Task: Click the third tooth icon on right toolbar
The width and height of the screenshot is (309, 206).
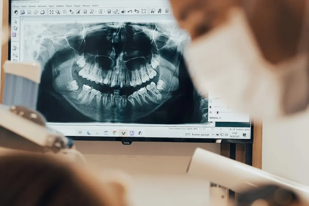Action: click(x=167, y=11)
